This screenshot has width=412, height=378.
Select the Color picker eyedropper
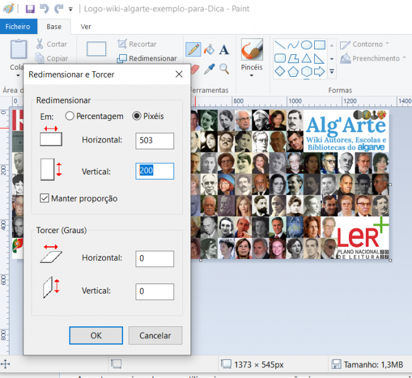pos(209,69)
